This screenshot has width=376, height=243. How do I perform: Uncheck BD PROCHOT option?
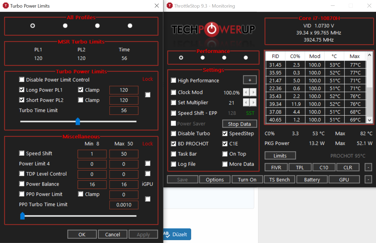pos(173,144)
